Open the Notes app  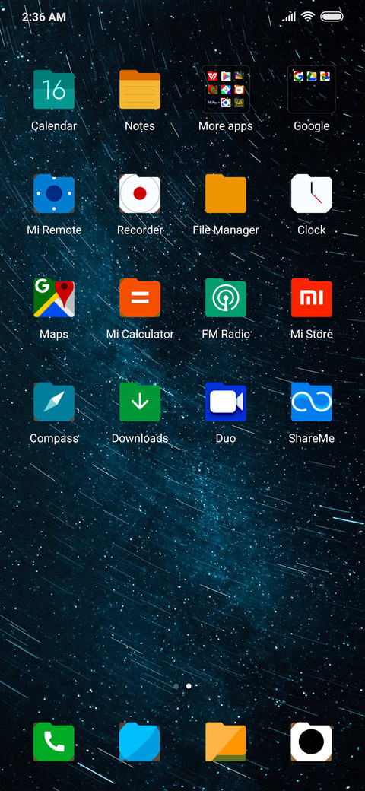140,89
